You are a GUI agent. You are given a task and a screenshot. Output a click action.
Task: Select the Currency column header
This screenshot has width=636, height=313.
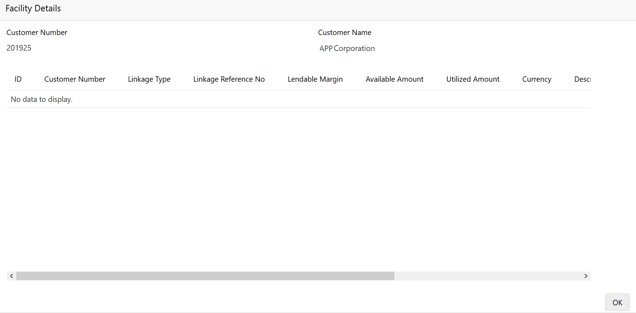coord(537,79)
